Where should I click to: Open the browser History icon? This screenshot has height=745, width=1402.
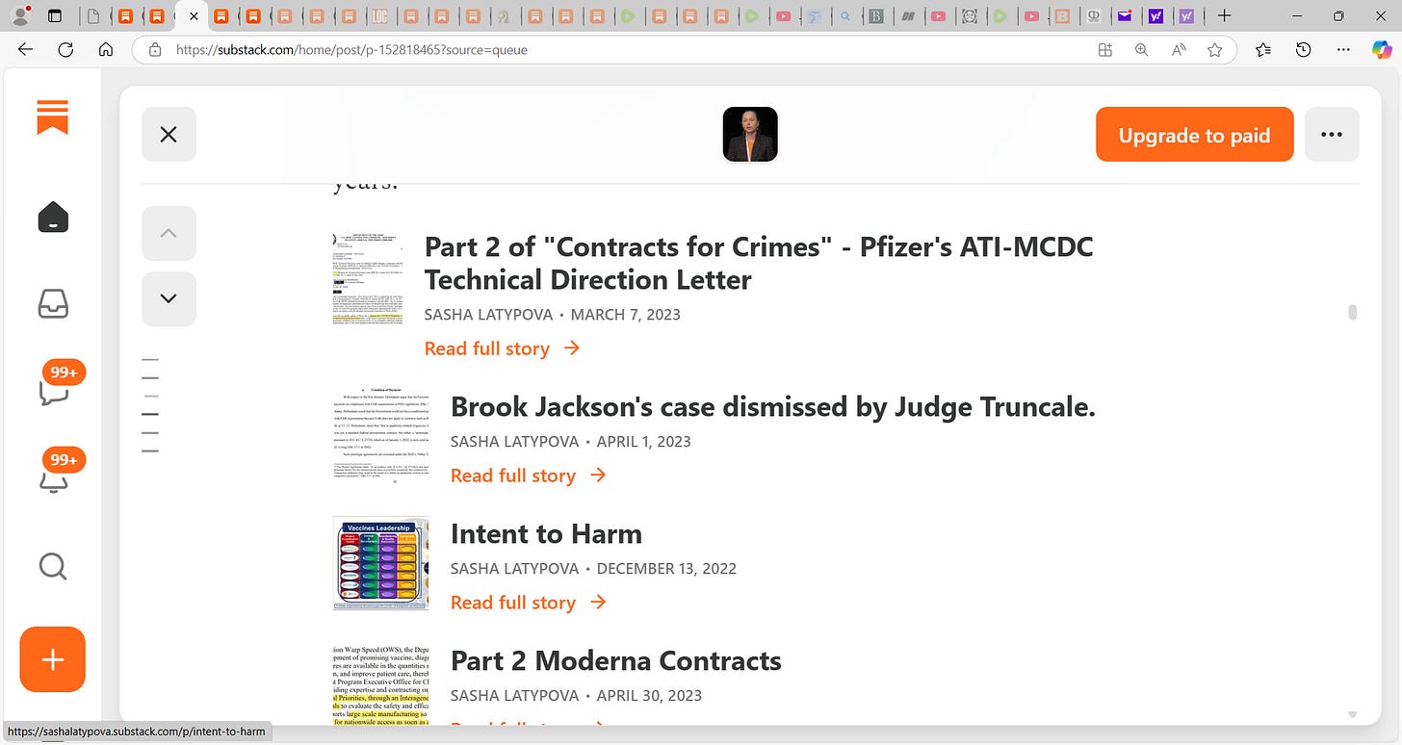click(x=1303, y=50)
